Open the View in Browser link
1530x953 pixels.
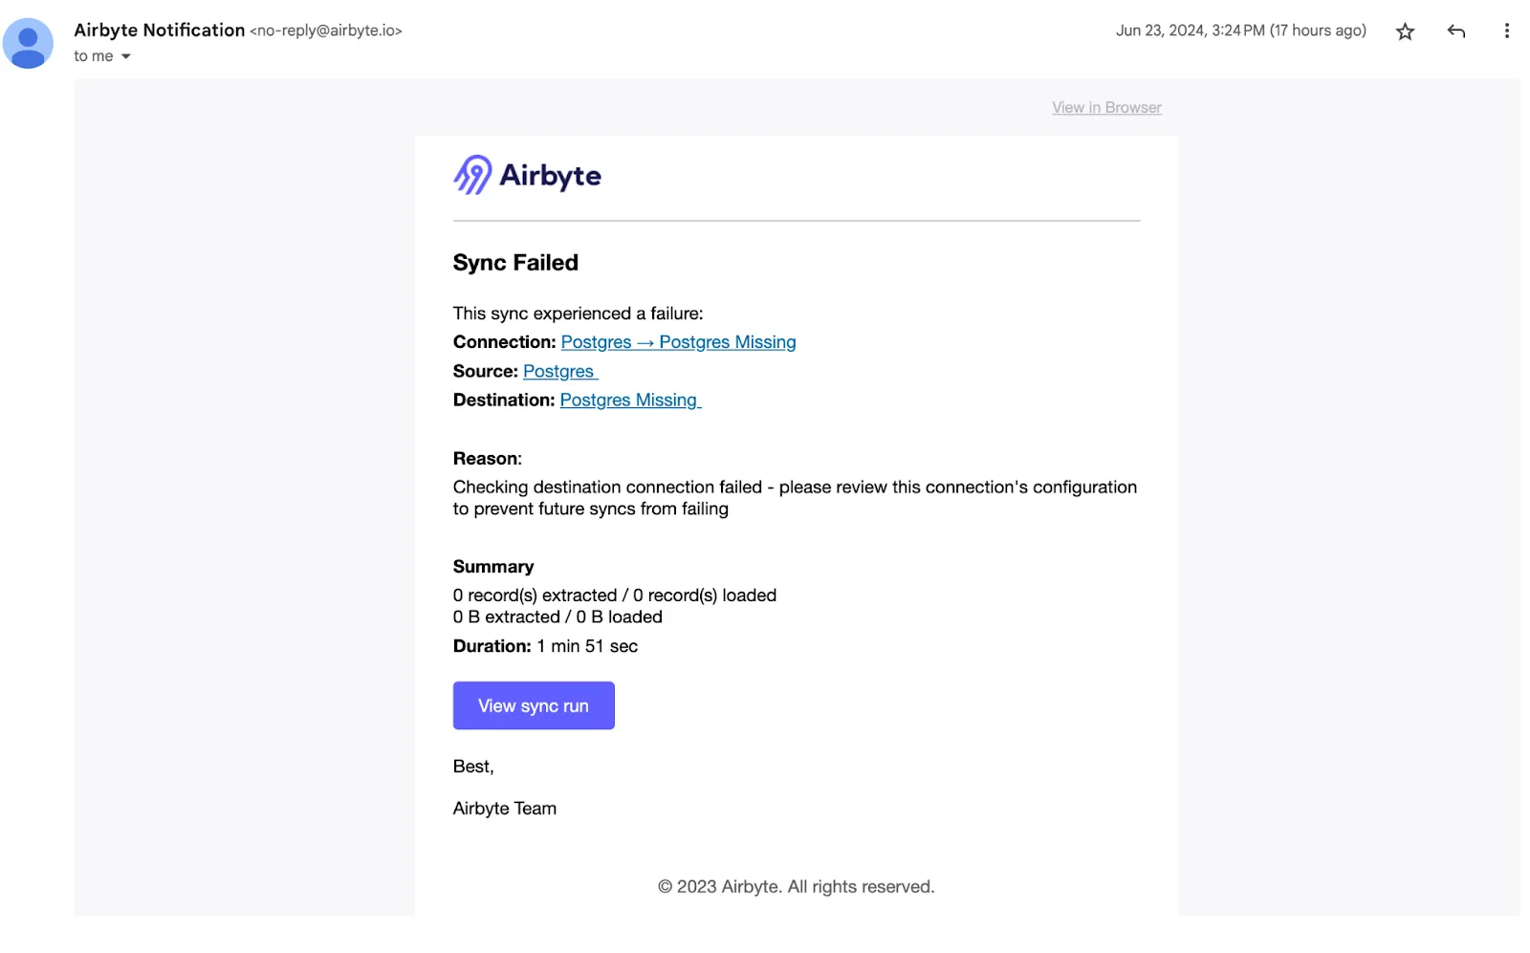point(1106,108)
